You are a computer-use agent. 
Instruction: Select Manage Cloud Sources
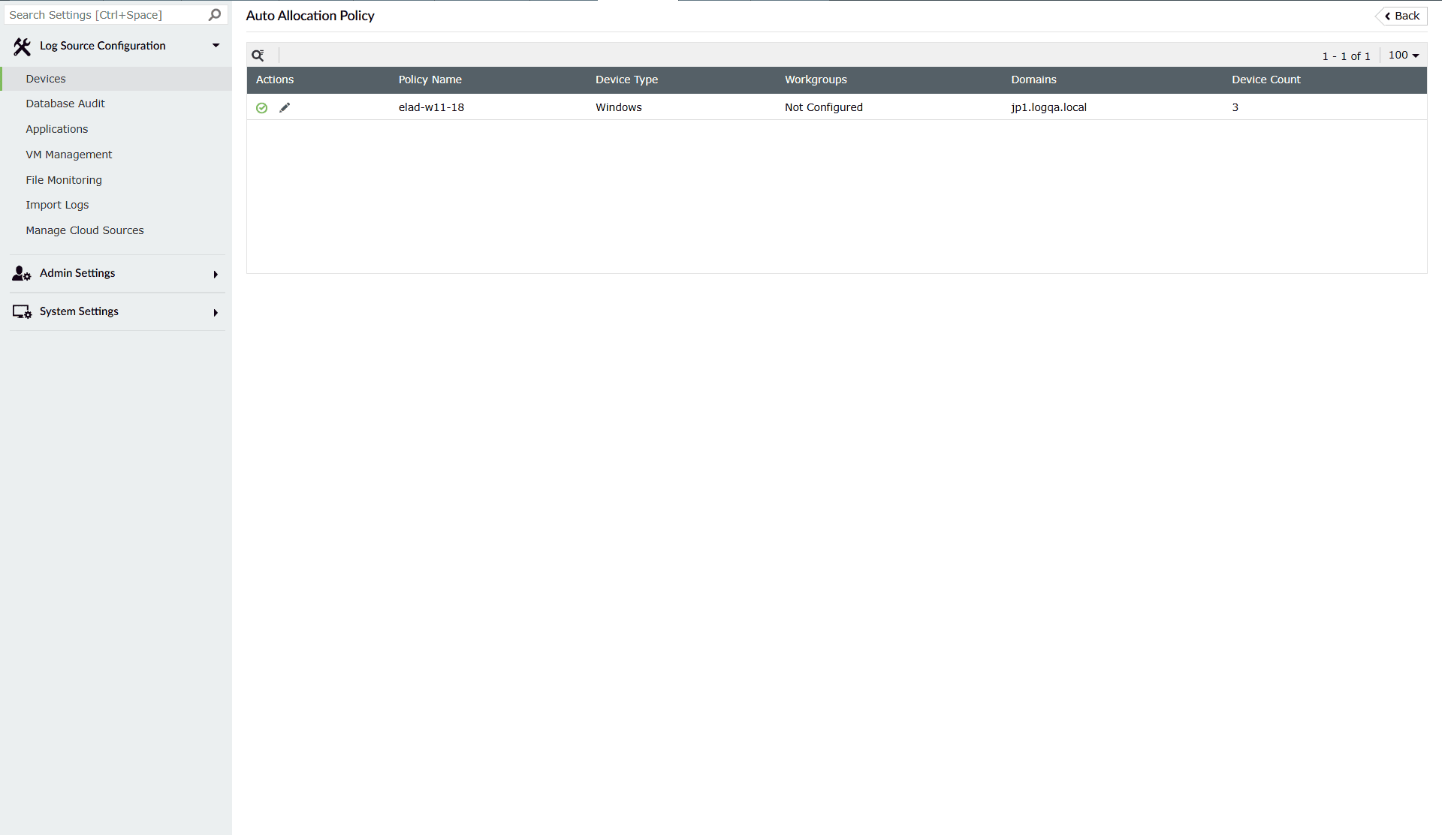click(85, 230)
